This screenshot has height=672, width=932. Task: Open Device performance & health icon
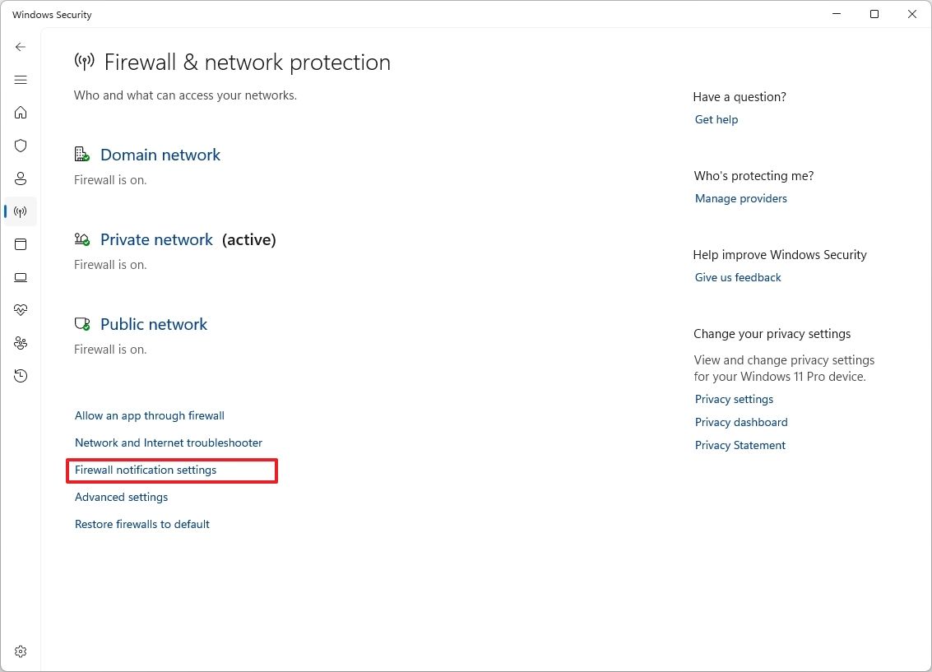coord(21,310)
